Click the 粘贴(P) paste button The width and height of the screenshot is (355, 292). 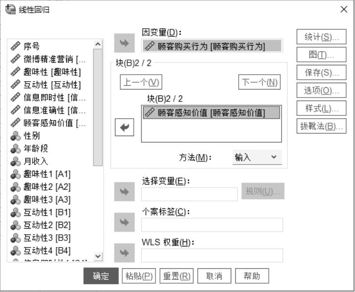pos(139,276)
